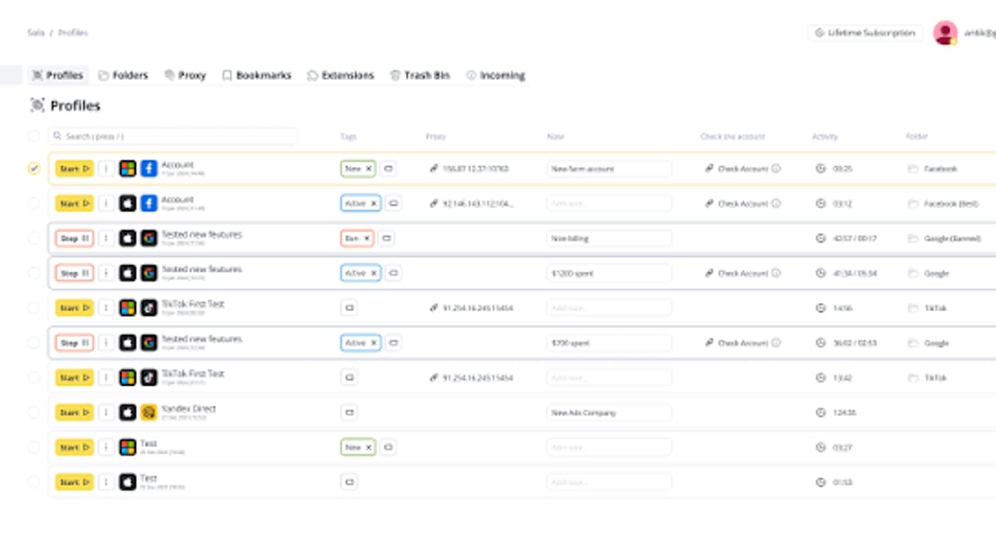Select checkbox for Nice billing row
This screenshot has height=560, width=996.
33,238
